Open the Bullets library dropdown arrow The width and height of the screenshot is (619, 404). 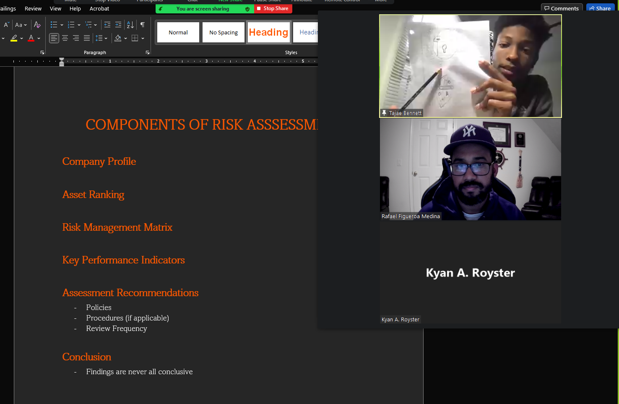point(62,25)
